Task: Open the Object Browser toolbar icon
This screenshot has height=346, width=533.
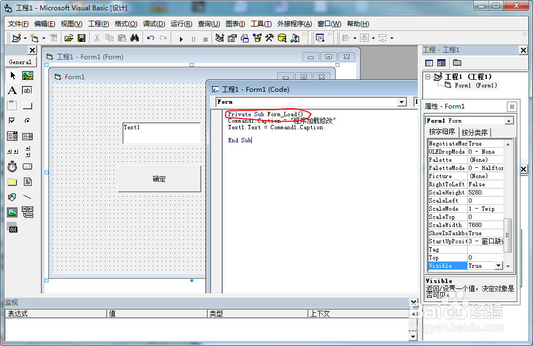Action: pyautogui.click(x=257, y=38)
